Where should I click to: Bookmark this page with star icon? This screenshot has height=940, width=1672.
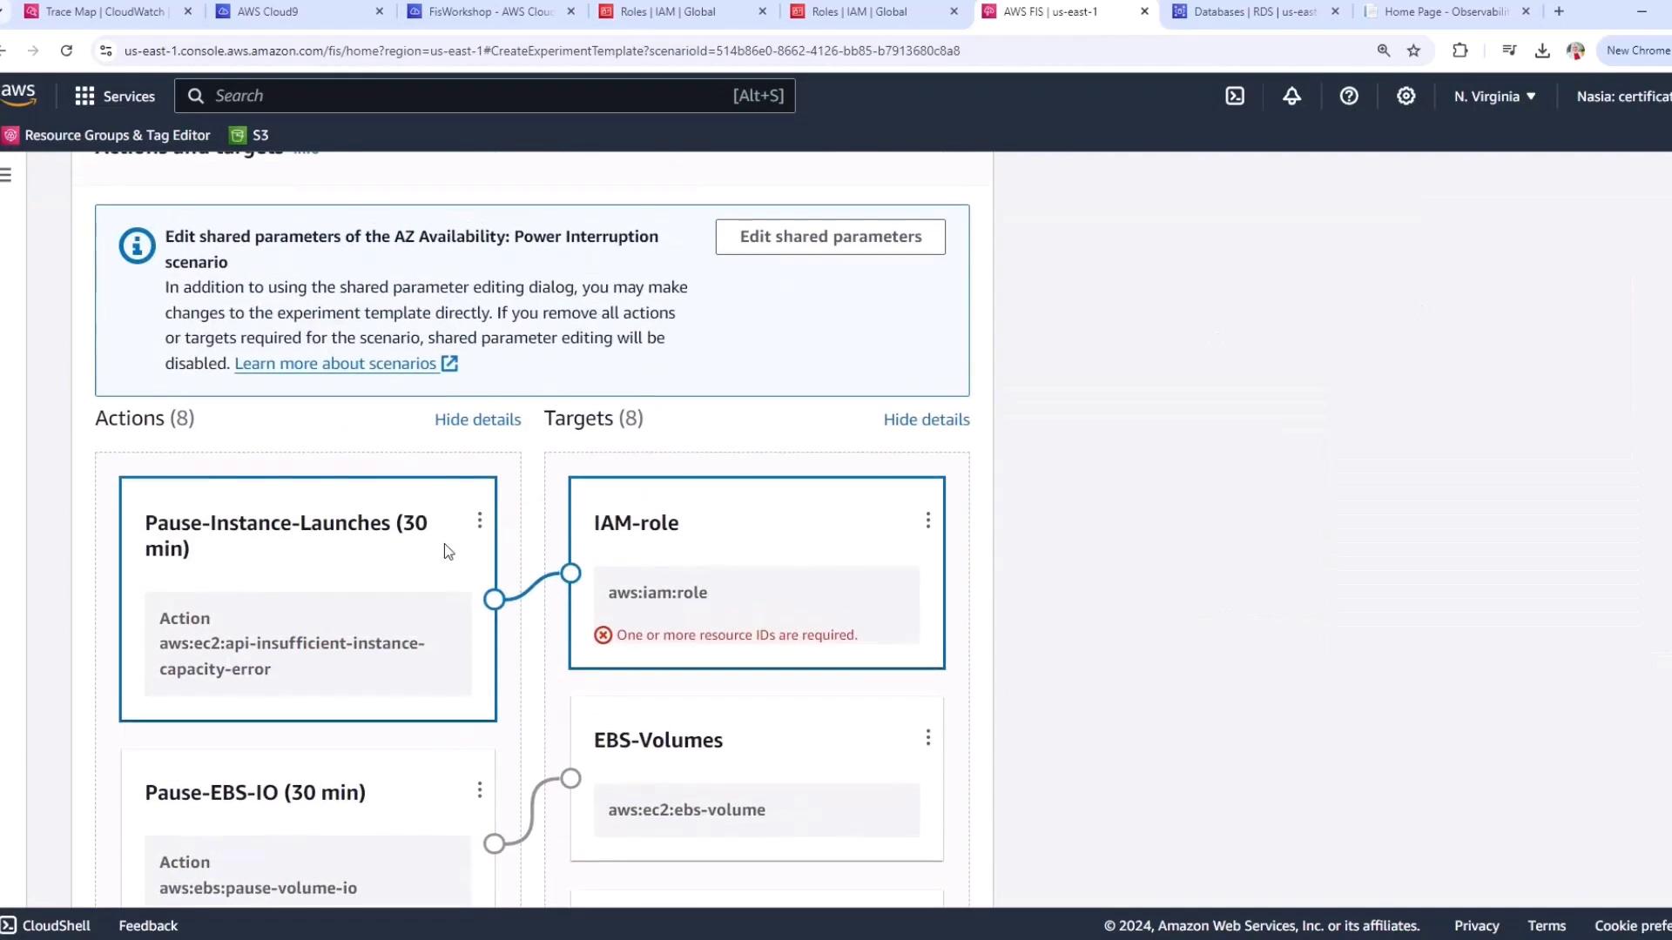[1413, 50]
